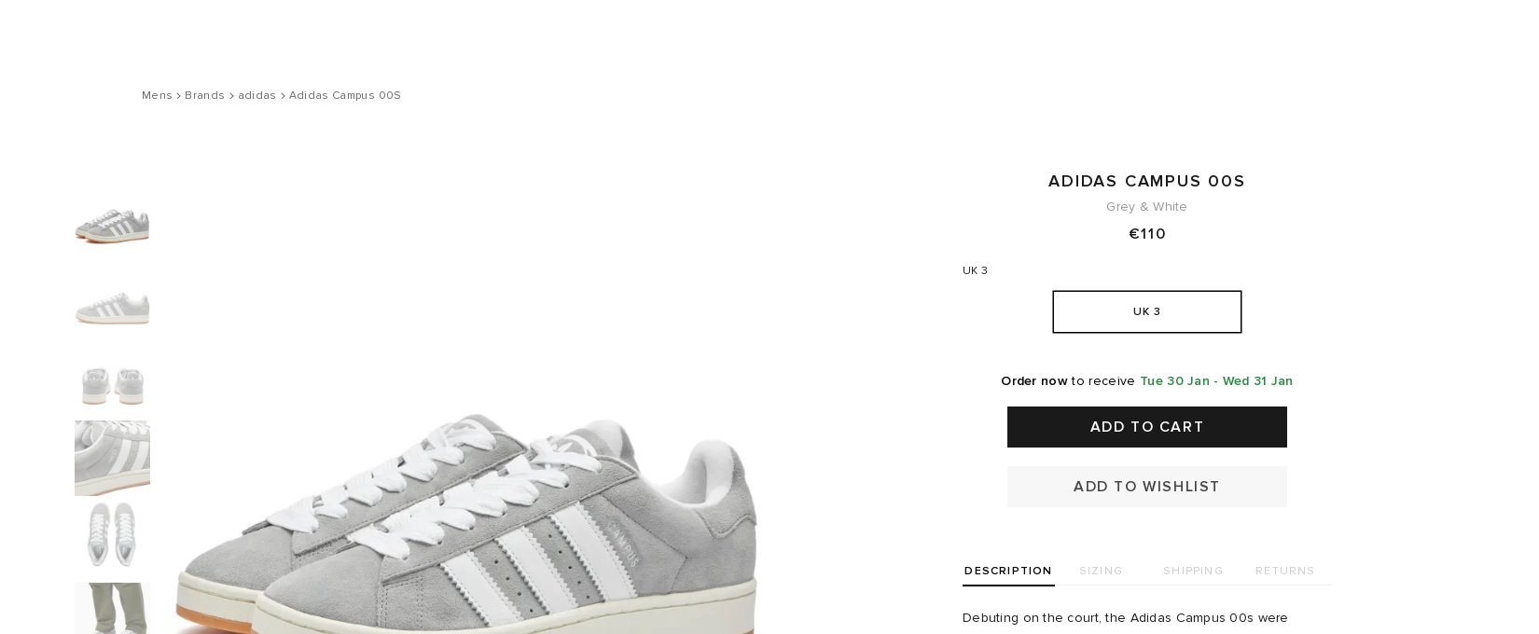This screenshot has height=634, width=1539.
Task: Navigate to the adidas breadcrumb link
Action: pyautogui.click(x=256, y=95)
